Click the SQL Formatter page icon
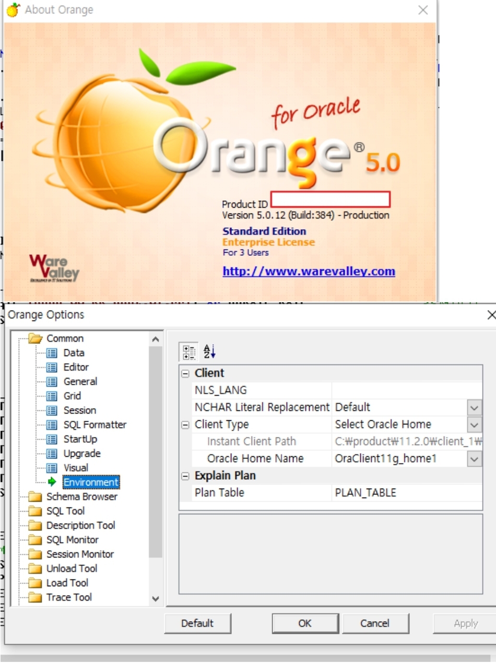The height and width of the screenshot is (663, 496). click(x=52, y=425)
